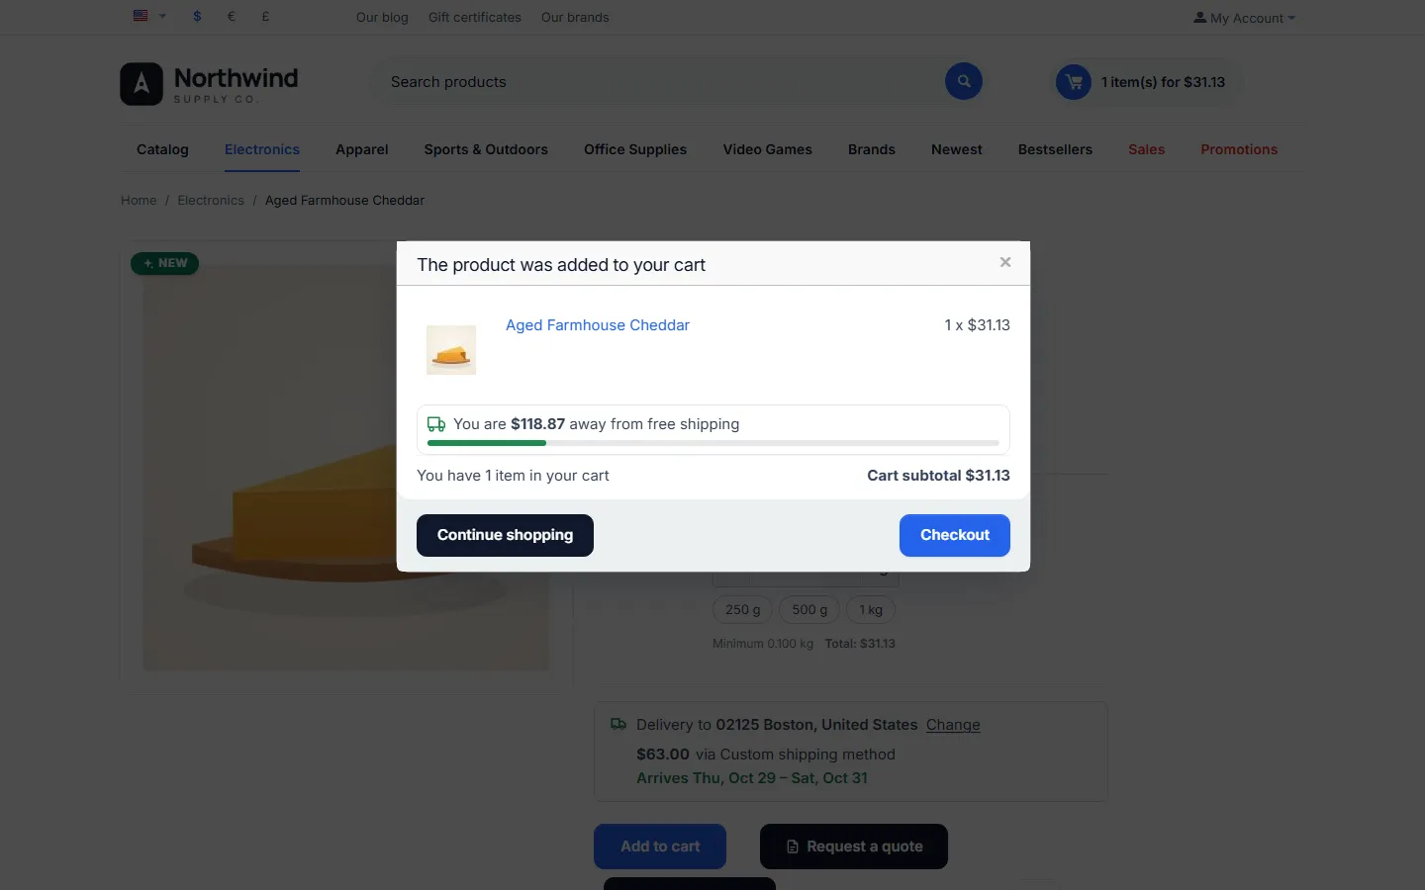
Task: Open the Electronics category tab
Action: tap(262, 149)
